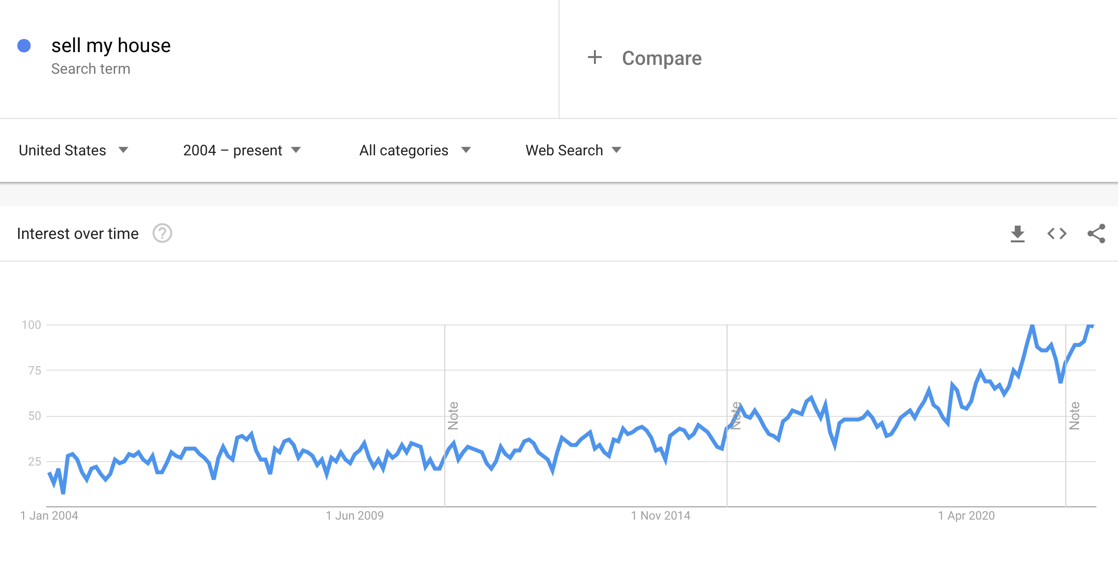This screenshot has width=1118, height=585.
Task: Select the middle Note marker on chart
Action: pyautogui.click(x=736, y=415)
